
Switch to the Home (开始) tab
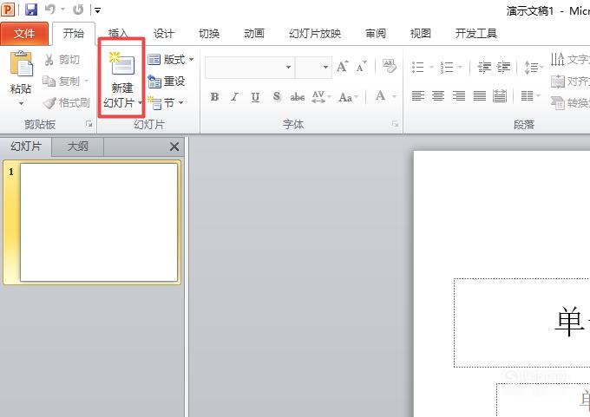[x=74, y=34]
